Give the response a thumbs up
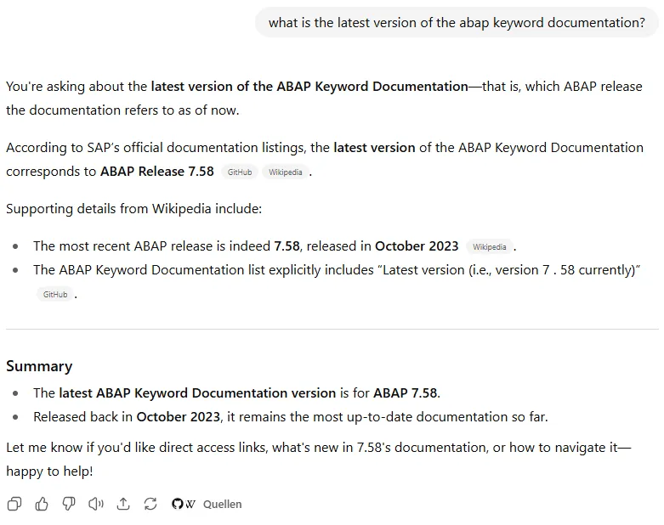 click(x=42, y=504)
